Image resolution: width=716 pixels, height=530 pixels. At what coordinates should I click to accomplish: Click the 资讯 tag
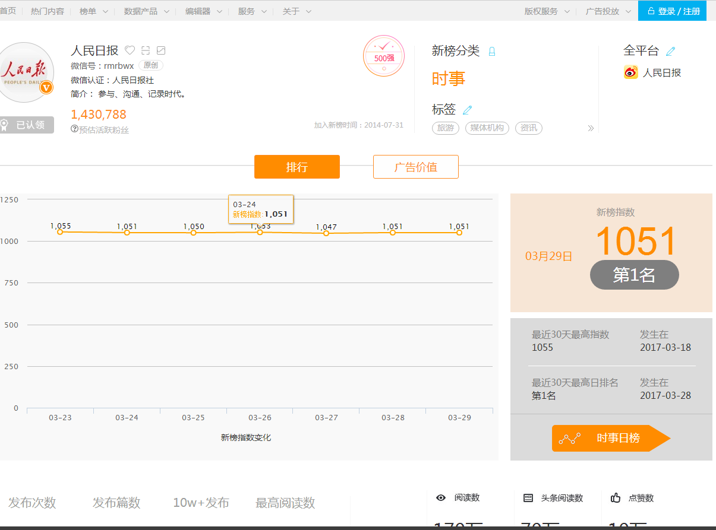coord(529,128)
